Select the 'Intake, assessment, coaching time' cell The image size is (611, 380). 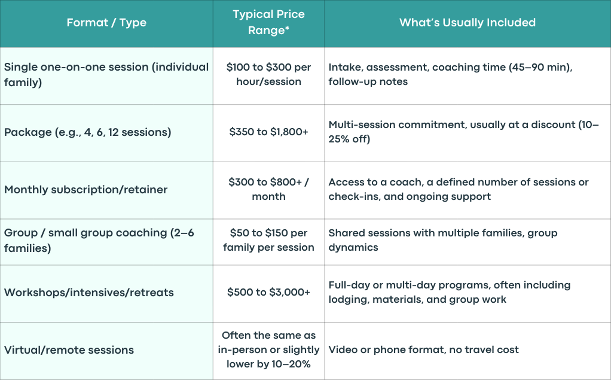click(468, 76)
